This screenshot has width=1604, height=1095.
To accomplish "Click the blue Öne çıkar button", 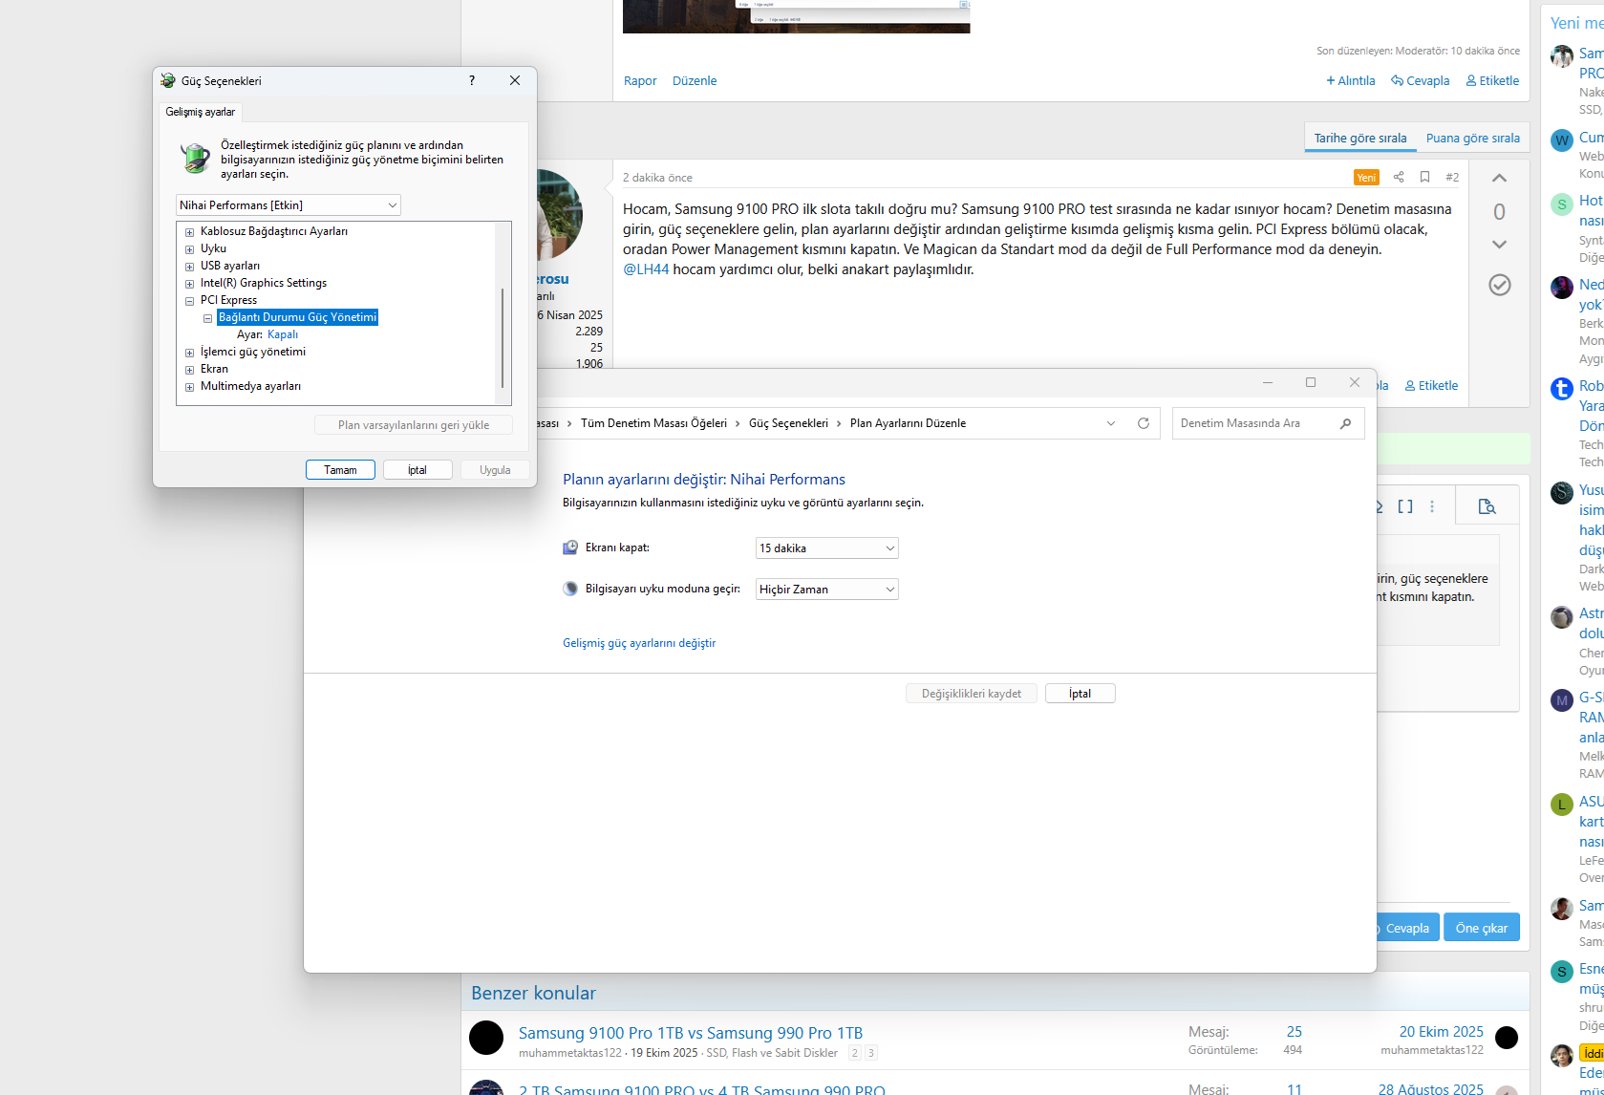I will [1482, 928].
